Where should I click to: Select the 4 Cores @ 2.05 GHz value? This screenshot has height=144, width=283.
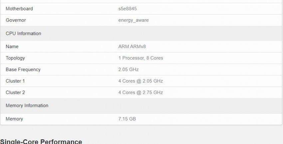(141, 81)
